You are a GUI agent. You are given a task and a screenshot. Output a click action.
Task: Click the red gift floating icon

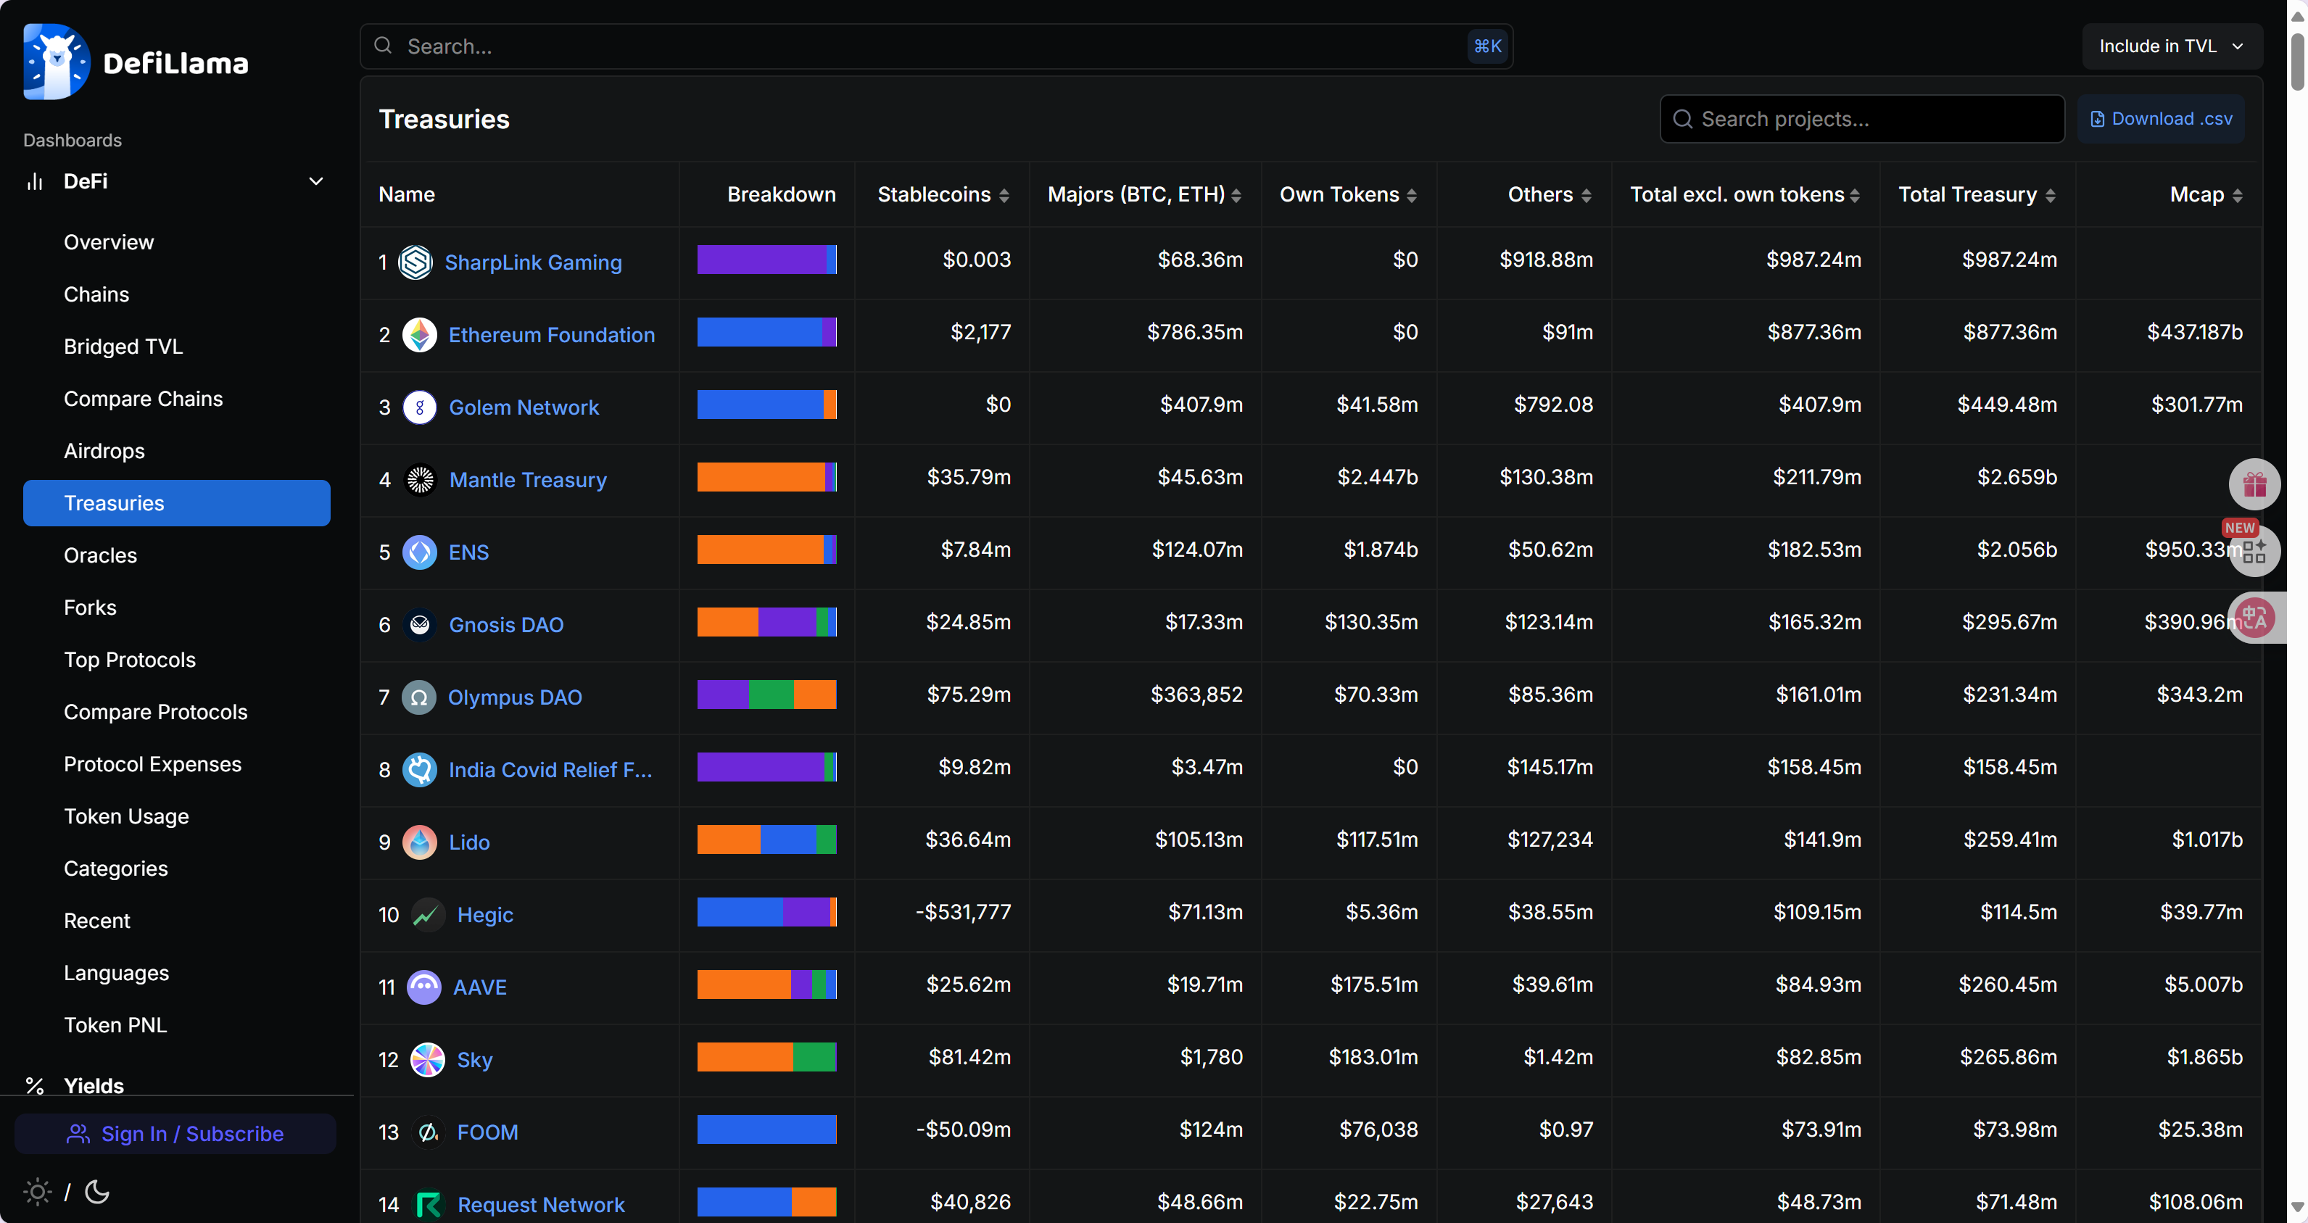tap(2254, 485)
